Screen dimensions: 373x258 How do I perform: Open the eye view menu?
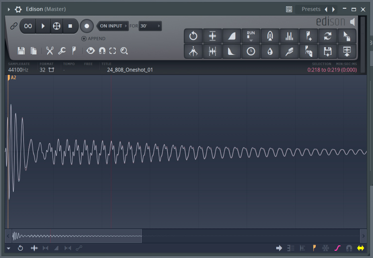[x=90, y=51]
